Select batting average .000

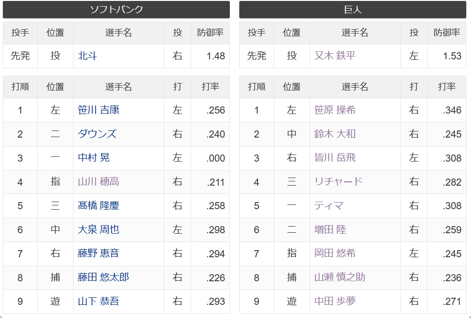click(x=216, y=158)
